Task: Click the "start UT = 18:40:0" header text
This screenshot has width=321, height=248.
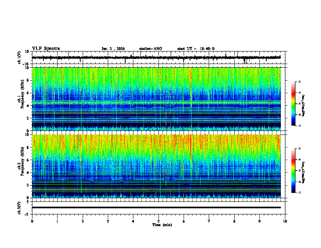Action: tap(196, 49)
